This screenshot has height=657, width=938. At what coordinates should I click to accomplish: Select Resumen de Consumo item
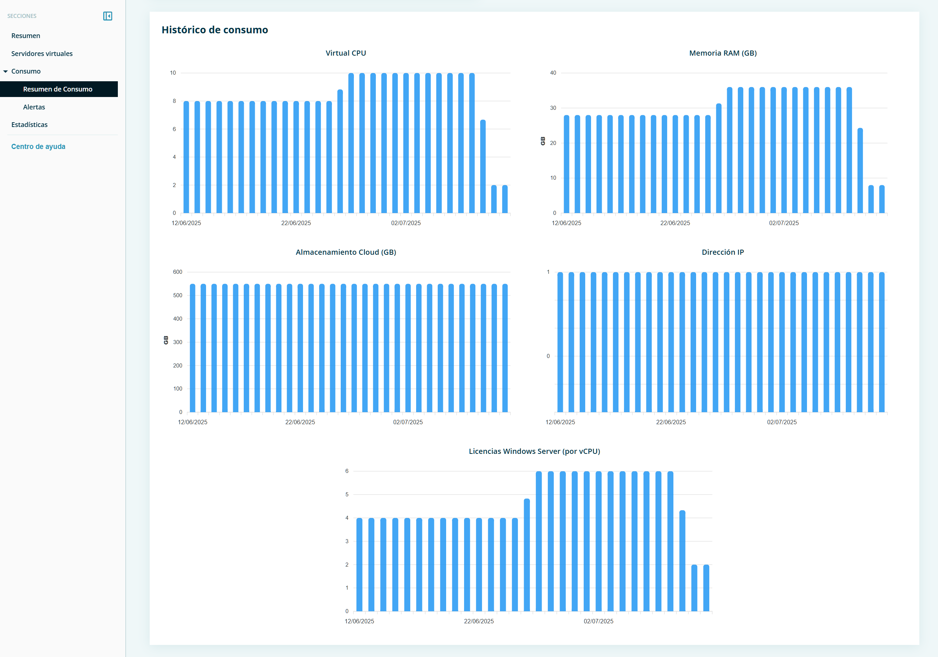57,89
